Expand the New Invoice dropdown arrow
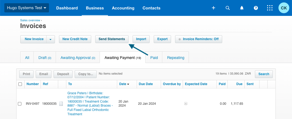292x119 pixels. coord(51,39)
